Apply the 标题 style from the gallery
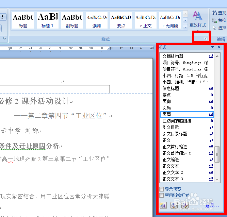Viewport: 227px width, 217px height. [x=23, y=20]
